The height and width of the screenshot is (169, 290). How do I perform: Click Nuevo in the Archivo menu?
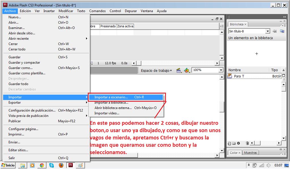(46, 17)
